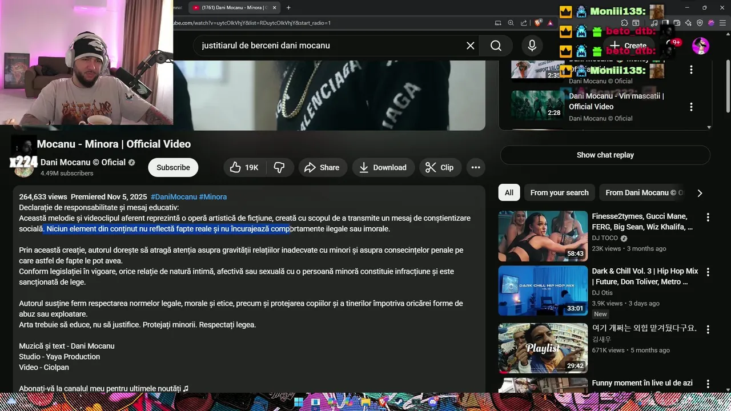Open the Share dialog
Viewport: 731px width, 411px height.
(322, 167)
